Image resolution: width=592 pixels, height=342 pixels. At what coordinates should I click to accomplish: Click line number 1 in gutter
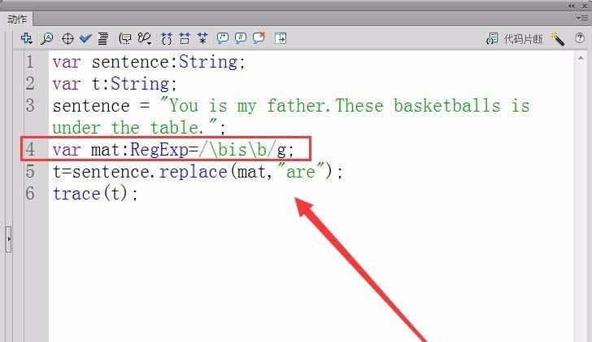pyautogui.click(x=30, y=62)
